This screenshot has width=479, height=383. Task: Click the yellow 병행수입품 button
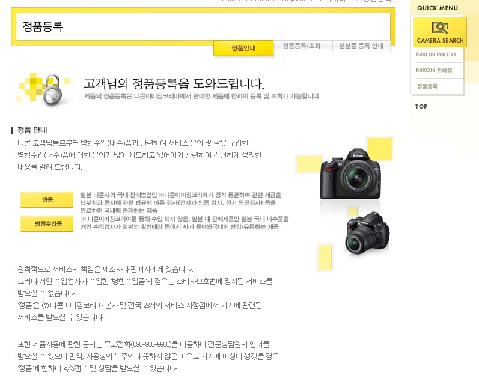(x=47, y=224)
